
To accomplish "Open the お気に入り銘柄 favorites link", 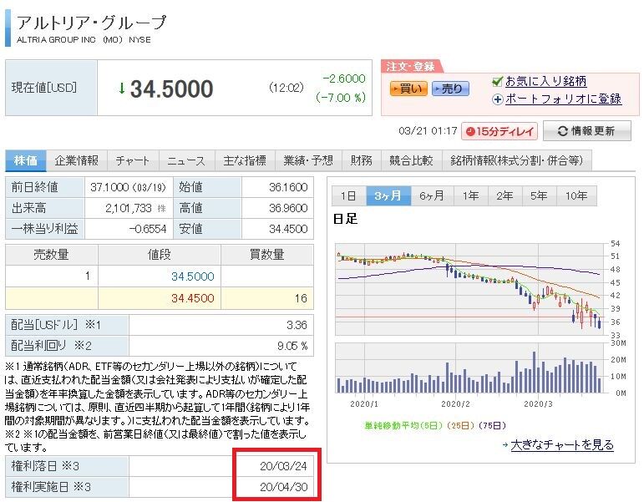I will point(545,81).
